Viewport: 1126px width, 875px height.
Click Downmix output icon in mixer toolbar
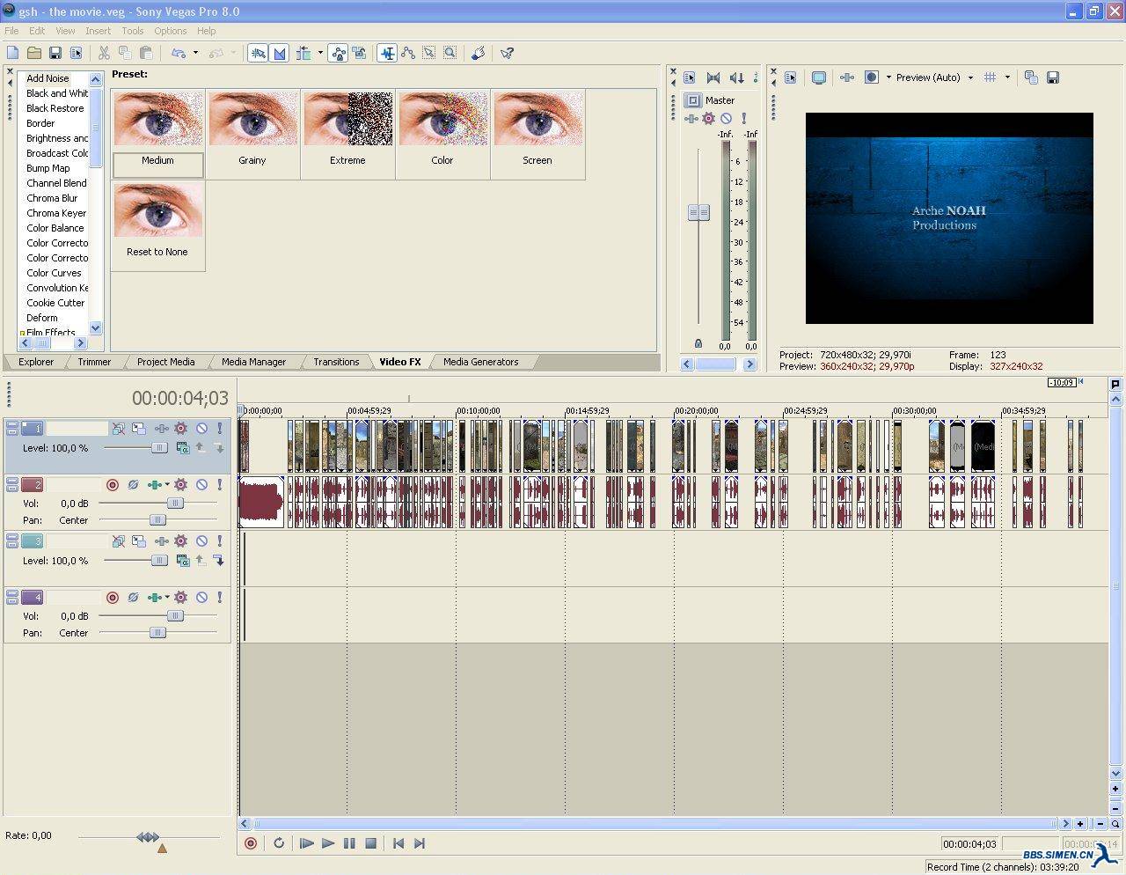713,77
